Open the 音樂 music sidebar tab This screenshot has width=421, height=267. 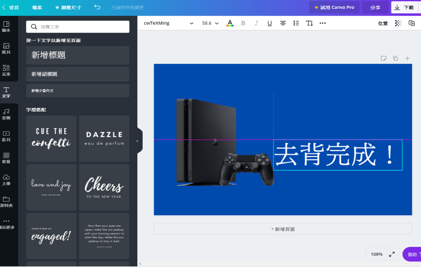coord(6,114)
